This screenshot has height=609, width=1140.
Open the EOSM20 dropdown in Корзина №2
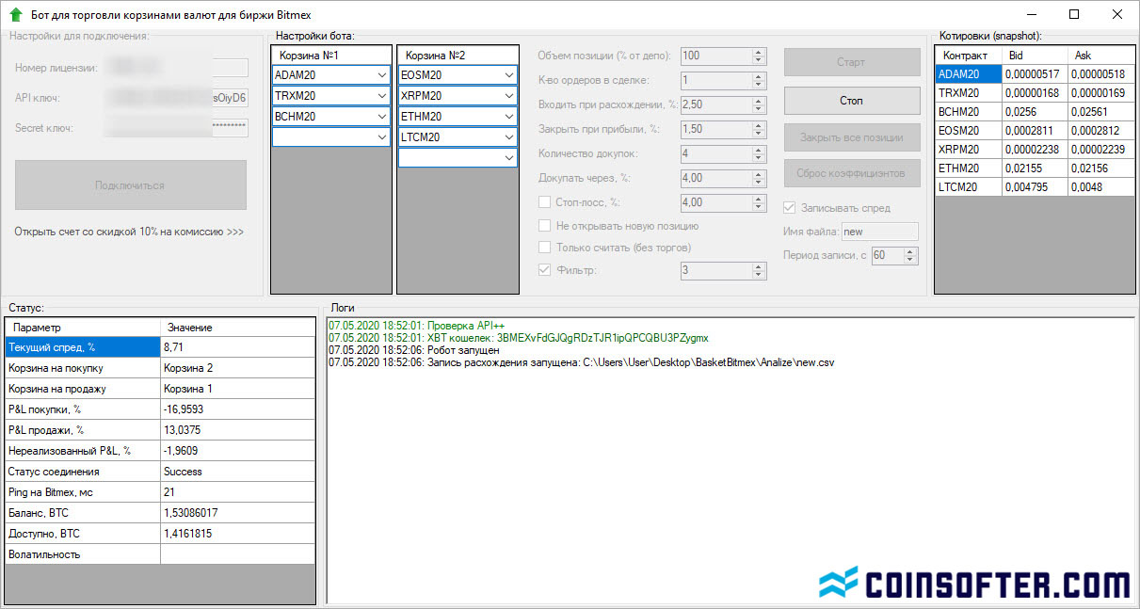[x=509, y=74]
